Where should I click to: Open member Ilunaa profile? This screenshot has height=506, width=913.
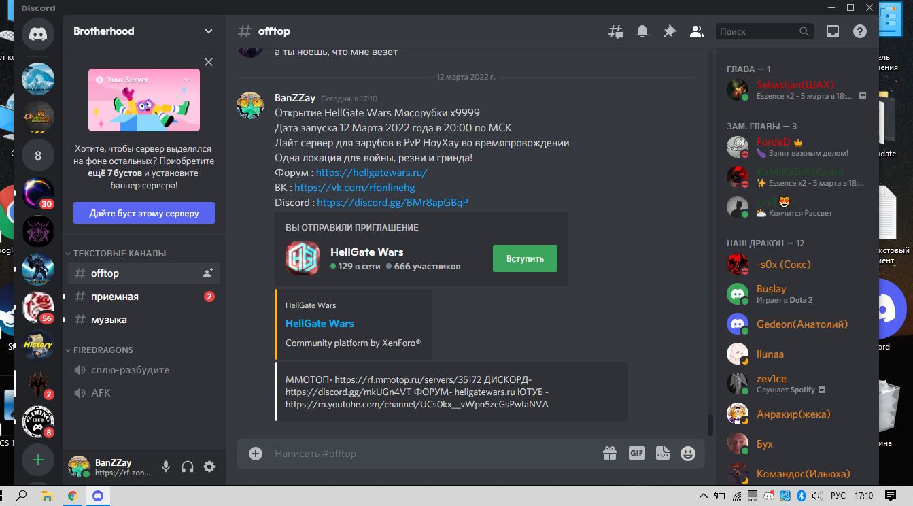point(797,354)
